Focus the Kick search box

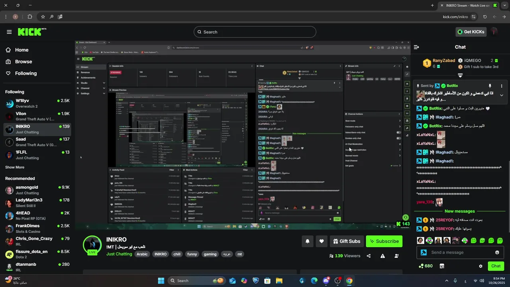point(255,32)
